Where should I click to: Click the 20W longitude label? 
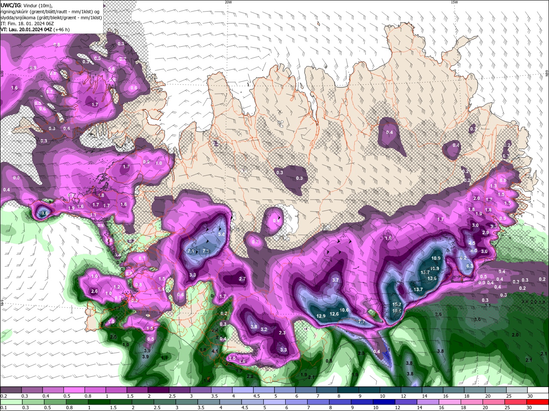tap(228, 2)
